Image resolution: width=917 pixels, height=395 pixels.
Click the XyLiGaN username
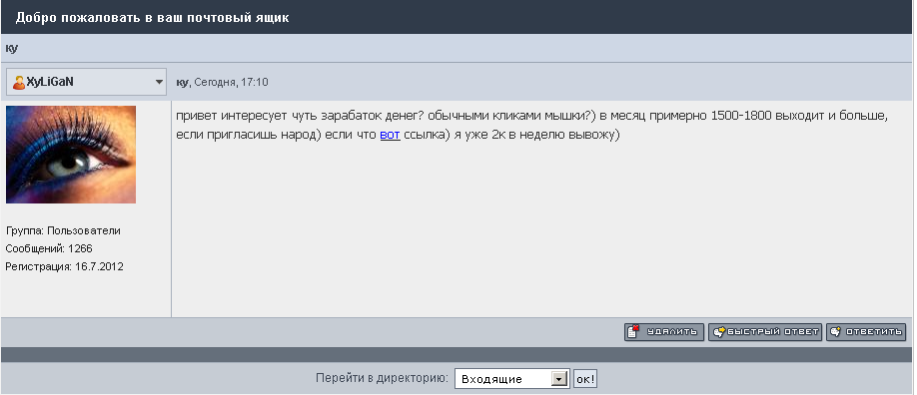click(x=50, y=82)
